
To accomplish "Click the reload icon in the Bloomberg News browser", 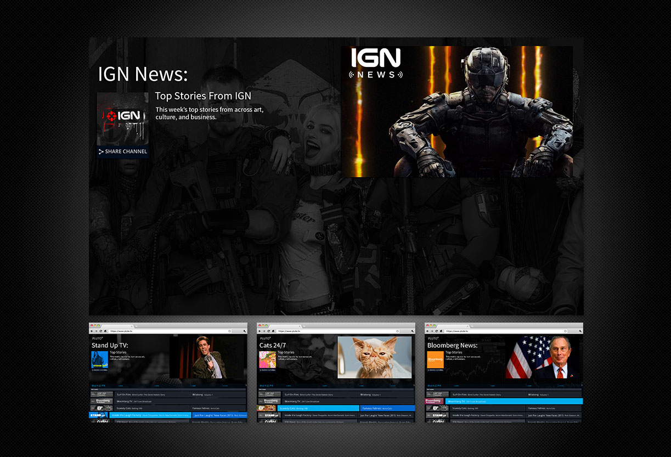I will [436, 331].
